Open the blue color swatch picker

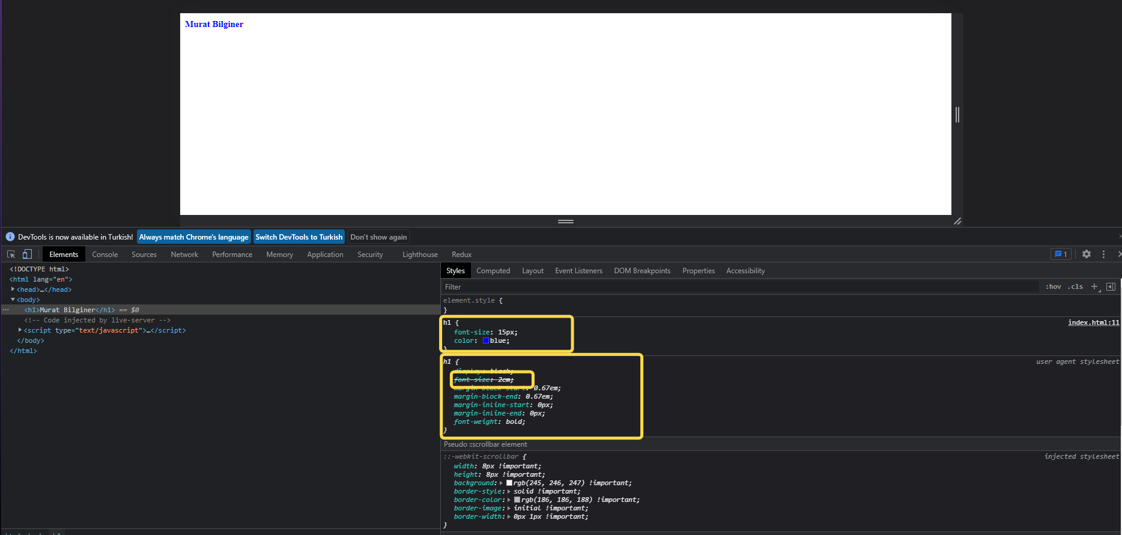coord(486,341)
